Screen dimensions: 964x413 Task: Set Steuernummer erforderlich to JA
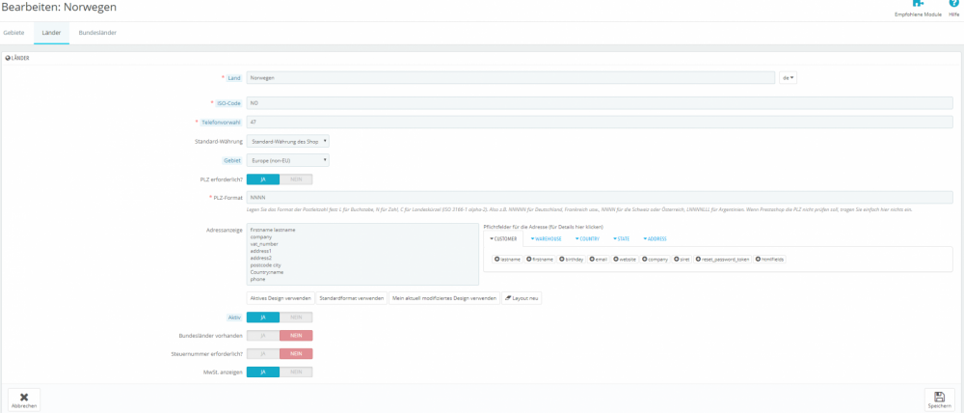coord(263,354)
